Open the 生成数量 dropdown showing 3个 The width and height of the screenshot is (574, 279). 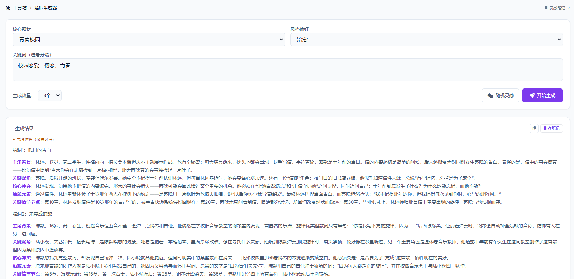(50, 95)
